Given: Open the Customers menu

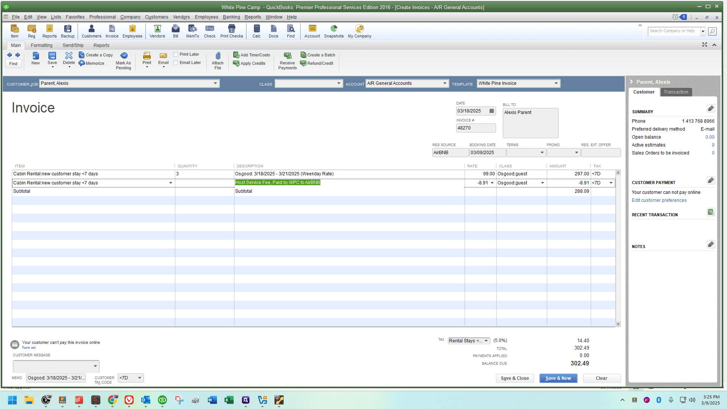Looking at the screenshot, I should pos(156,17).
